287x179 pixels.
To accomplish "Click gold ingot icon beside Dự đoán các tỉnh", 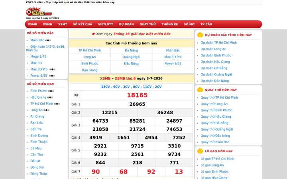I will point(200,35).
